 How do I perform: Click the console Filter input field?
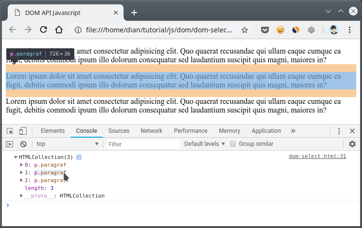tap(143, 144)
